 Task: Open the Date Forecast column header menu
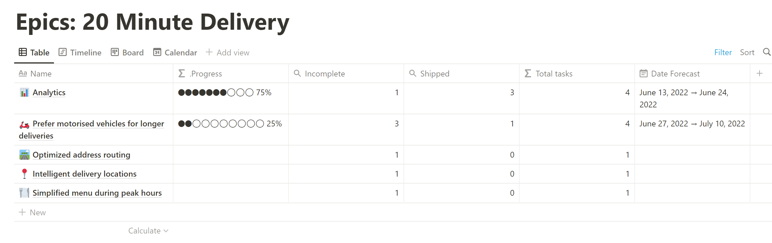coord(675,74)
